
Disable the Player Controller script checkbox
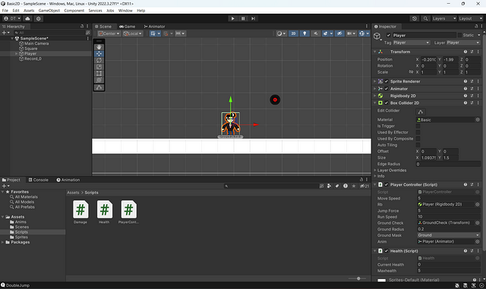click(x=387, y=184)
